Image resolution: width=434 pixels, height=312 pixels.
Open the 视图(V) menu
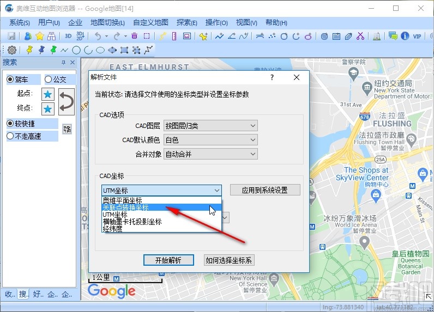tap(246, 23)
